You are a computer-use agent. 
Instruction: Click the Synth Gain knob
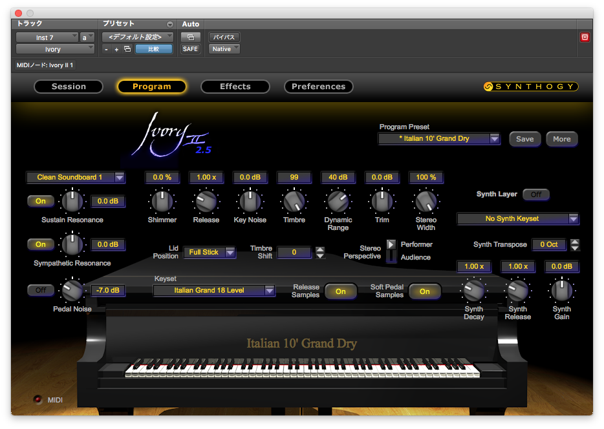tap(561, 290)
